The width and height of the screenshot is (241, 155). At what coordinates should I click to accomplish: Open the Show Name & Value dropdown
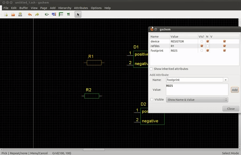click(x=197, y=100)
